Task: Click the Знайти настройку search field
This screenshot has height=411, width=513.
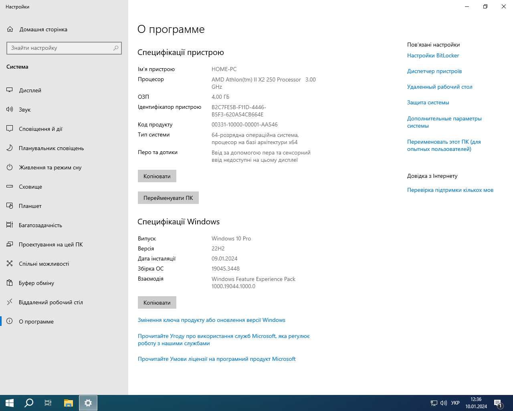Action: click(64, 48)
